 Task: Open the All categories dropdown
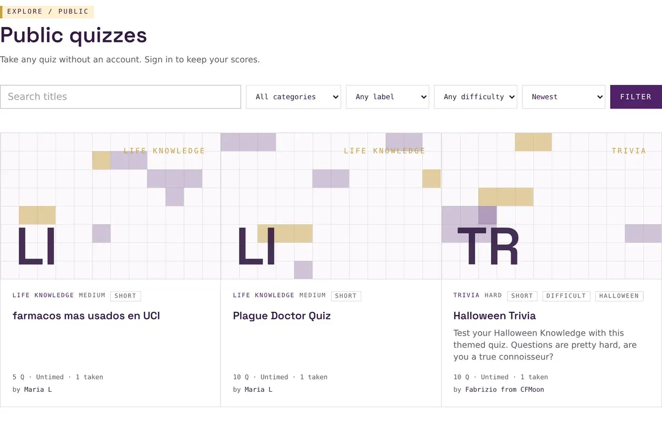pos(293,97)
